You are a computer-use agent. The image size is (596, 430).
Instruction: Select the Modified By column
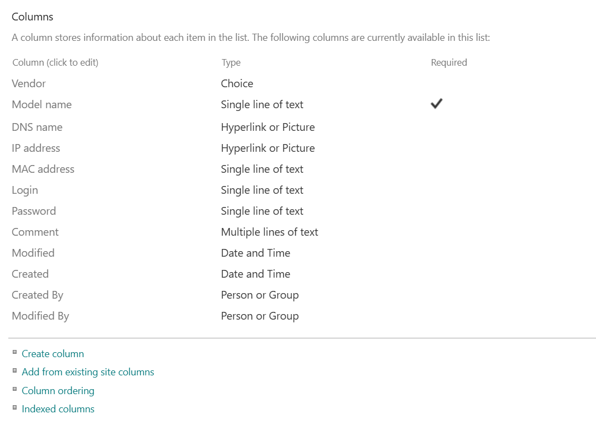tap(40, 316)
